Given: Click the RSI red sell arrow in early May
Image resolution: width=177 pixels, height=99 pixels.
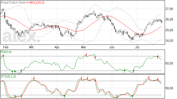Looking at the screenshot, I should pyautogui.click(x=86, y=54).
